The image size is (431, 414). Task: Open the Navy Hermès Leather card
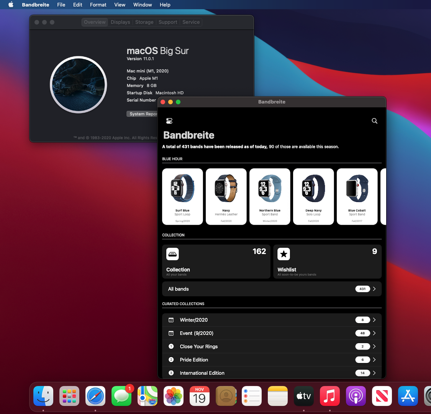point(226,196)
